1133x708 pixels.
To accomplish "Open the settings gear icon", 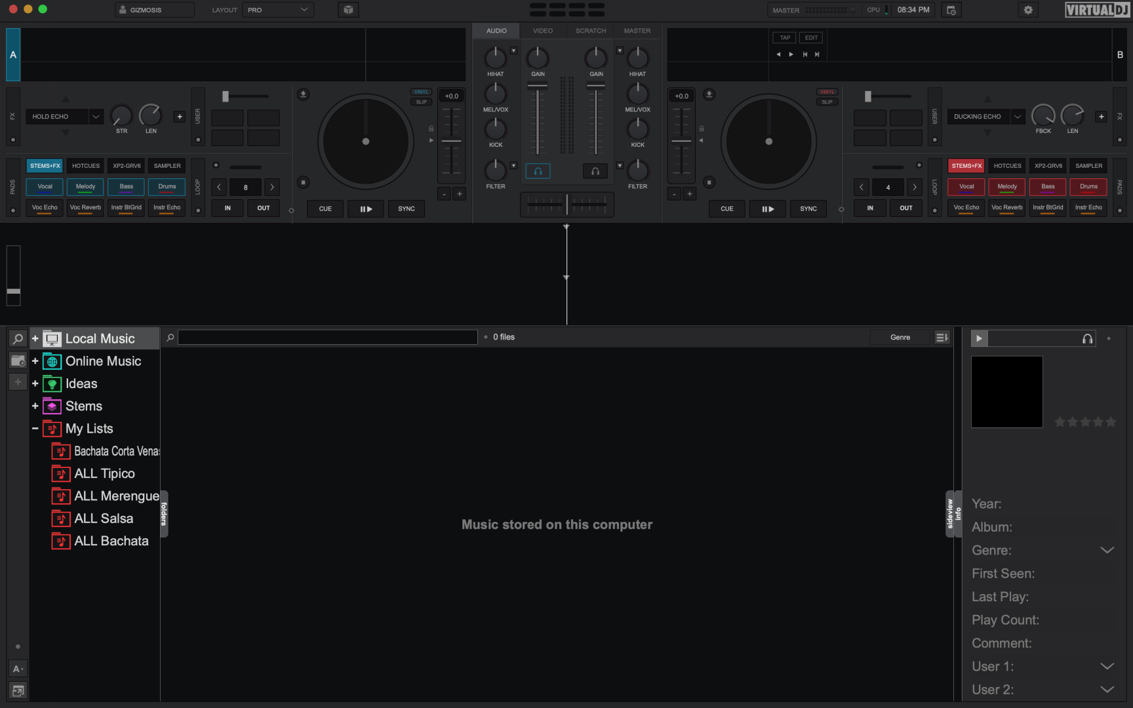I will tap(1027, 10).
